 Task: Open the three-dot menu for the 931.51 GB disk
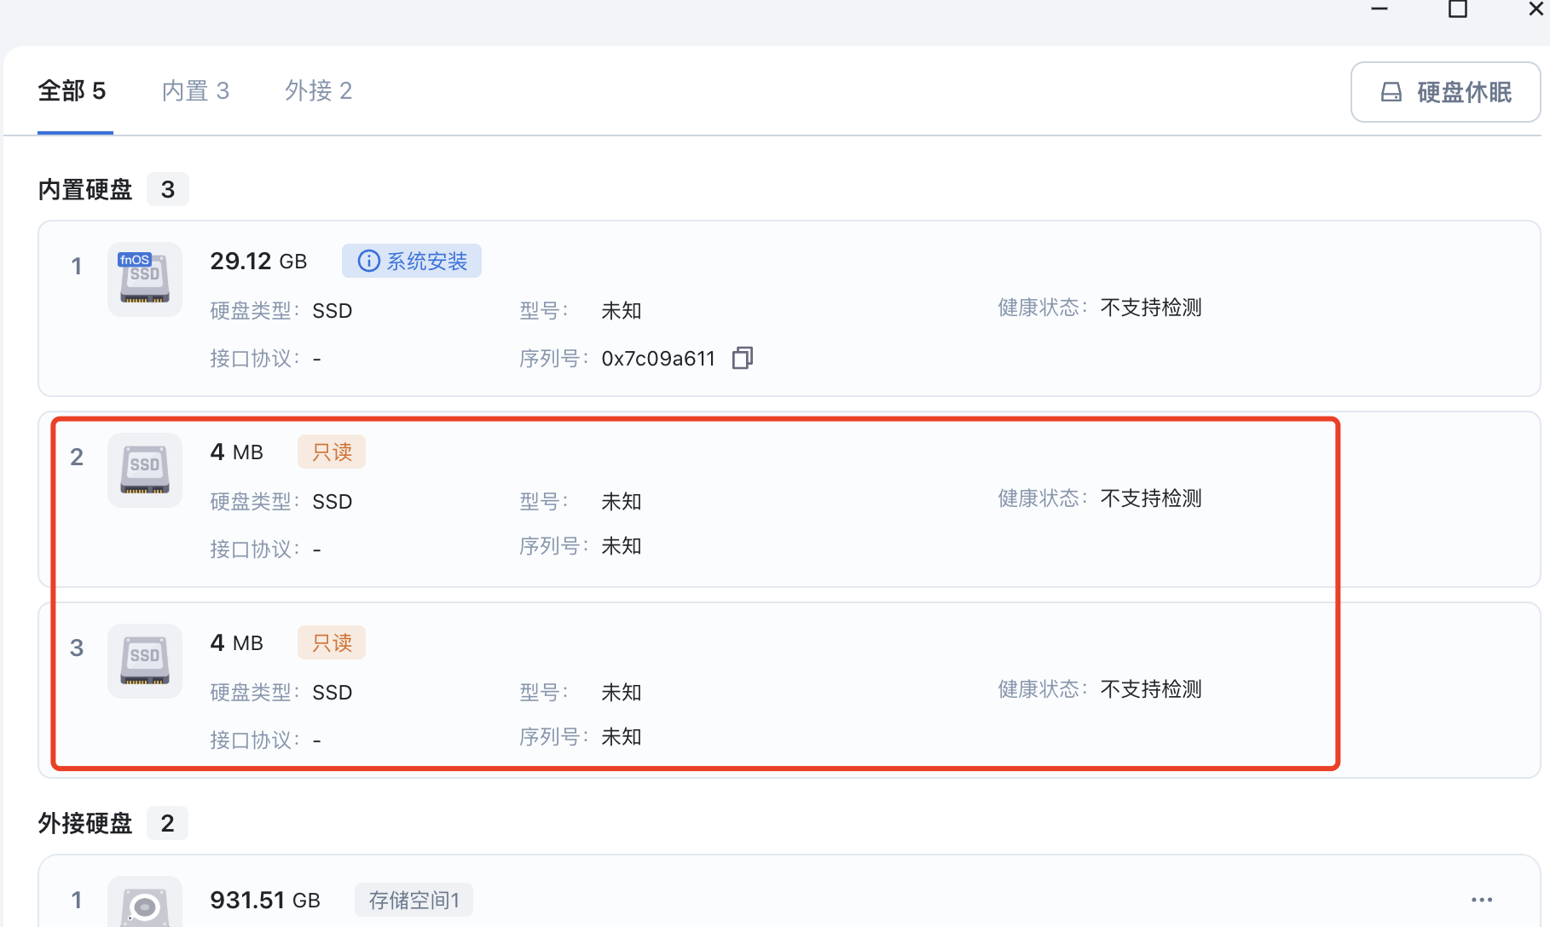click(x=1482, y=900)
